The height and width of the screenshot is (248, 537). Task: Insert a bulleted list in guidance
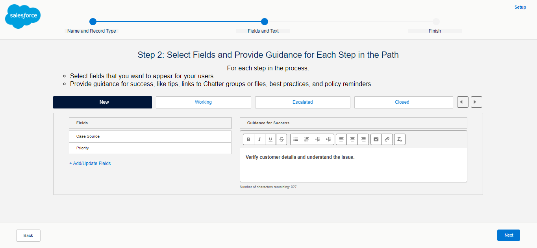click(295, 139)
